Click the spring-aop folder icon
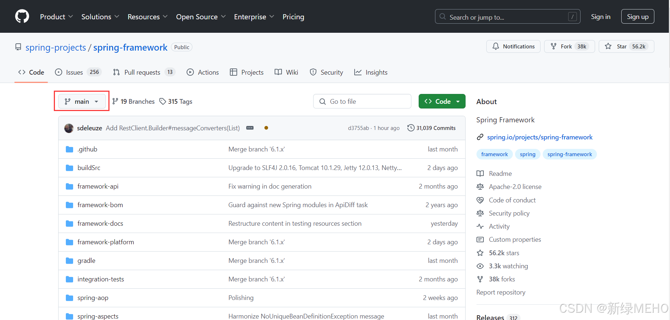Image resolution: width=670 pixels, height=320 pixels. coord(69,298)
